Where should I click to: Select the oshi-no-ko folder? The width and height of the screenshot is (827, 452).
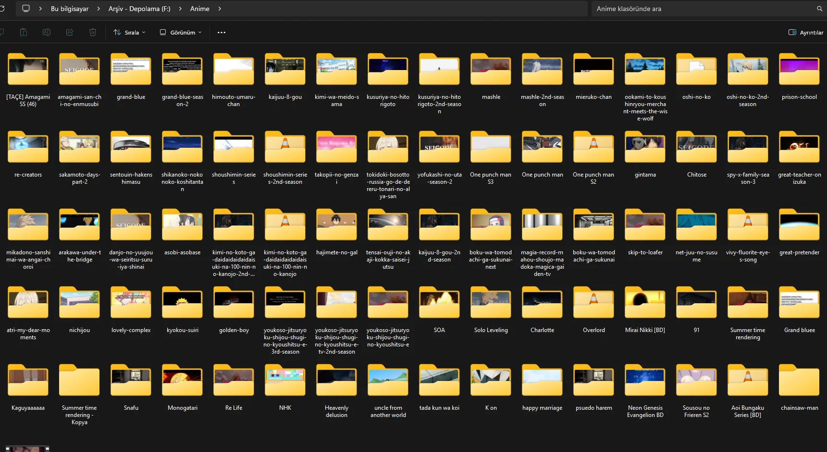696,77
